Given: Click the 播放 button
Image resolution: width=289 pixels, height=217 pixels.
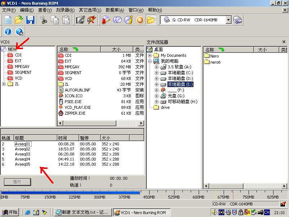Looking at the screenshot, I should [x=17, y=182].
